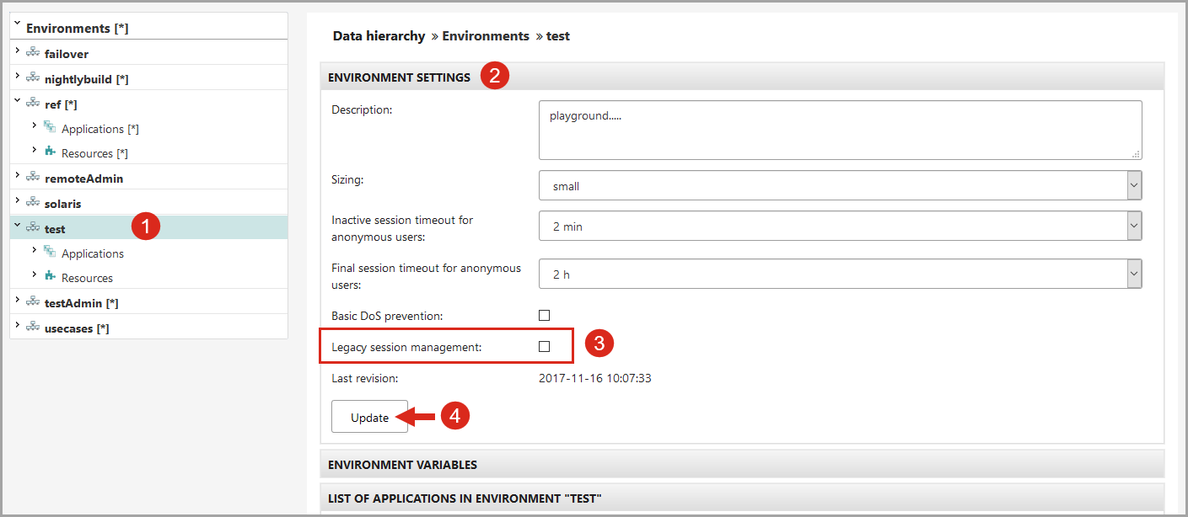Expand the nightlybuild tree node
This screenshot has width=1188, height=517.
tap(18, 77)
